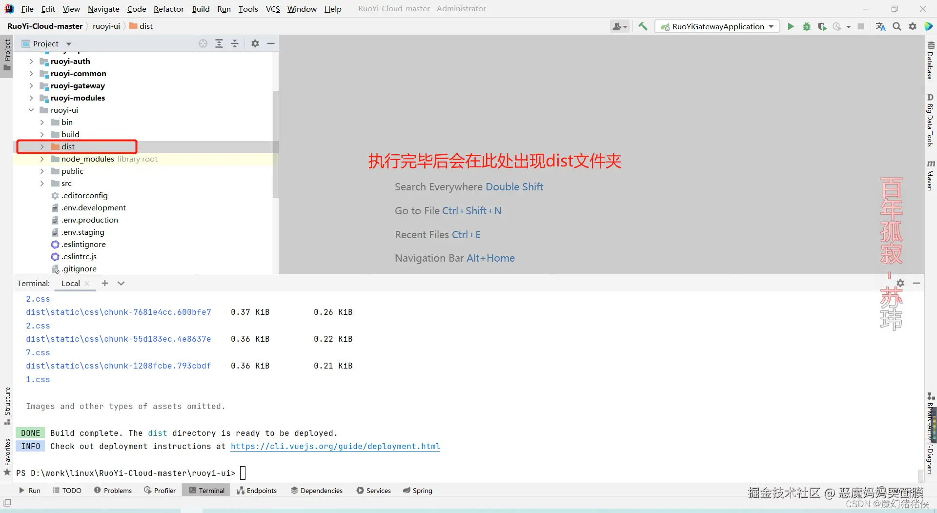Open the Build menu
This screenshot has width=937, height=513.
(x=201, y=9)
